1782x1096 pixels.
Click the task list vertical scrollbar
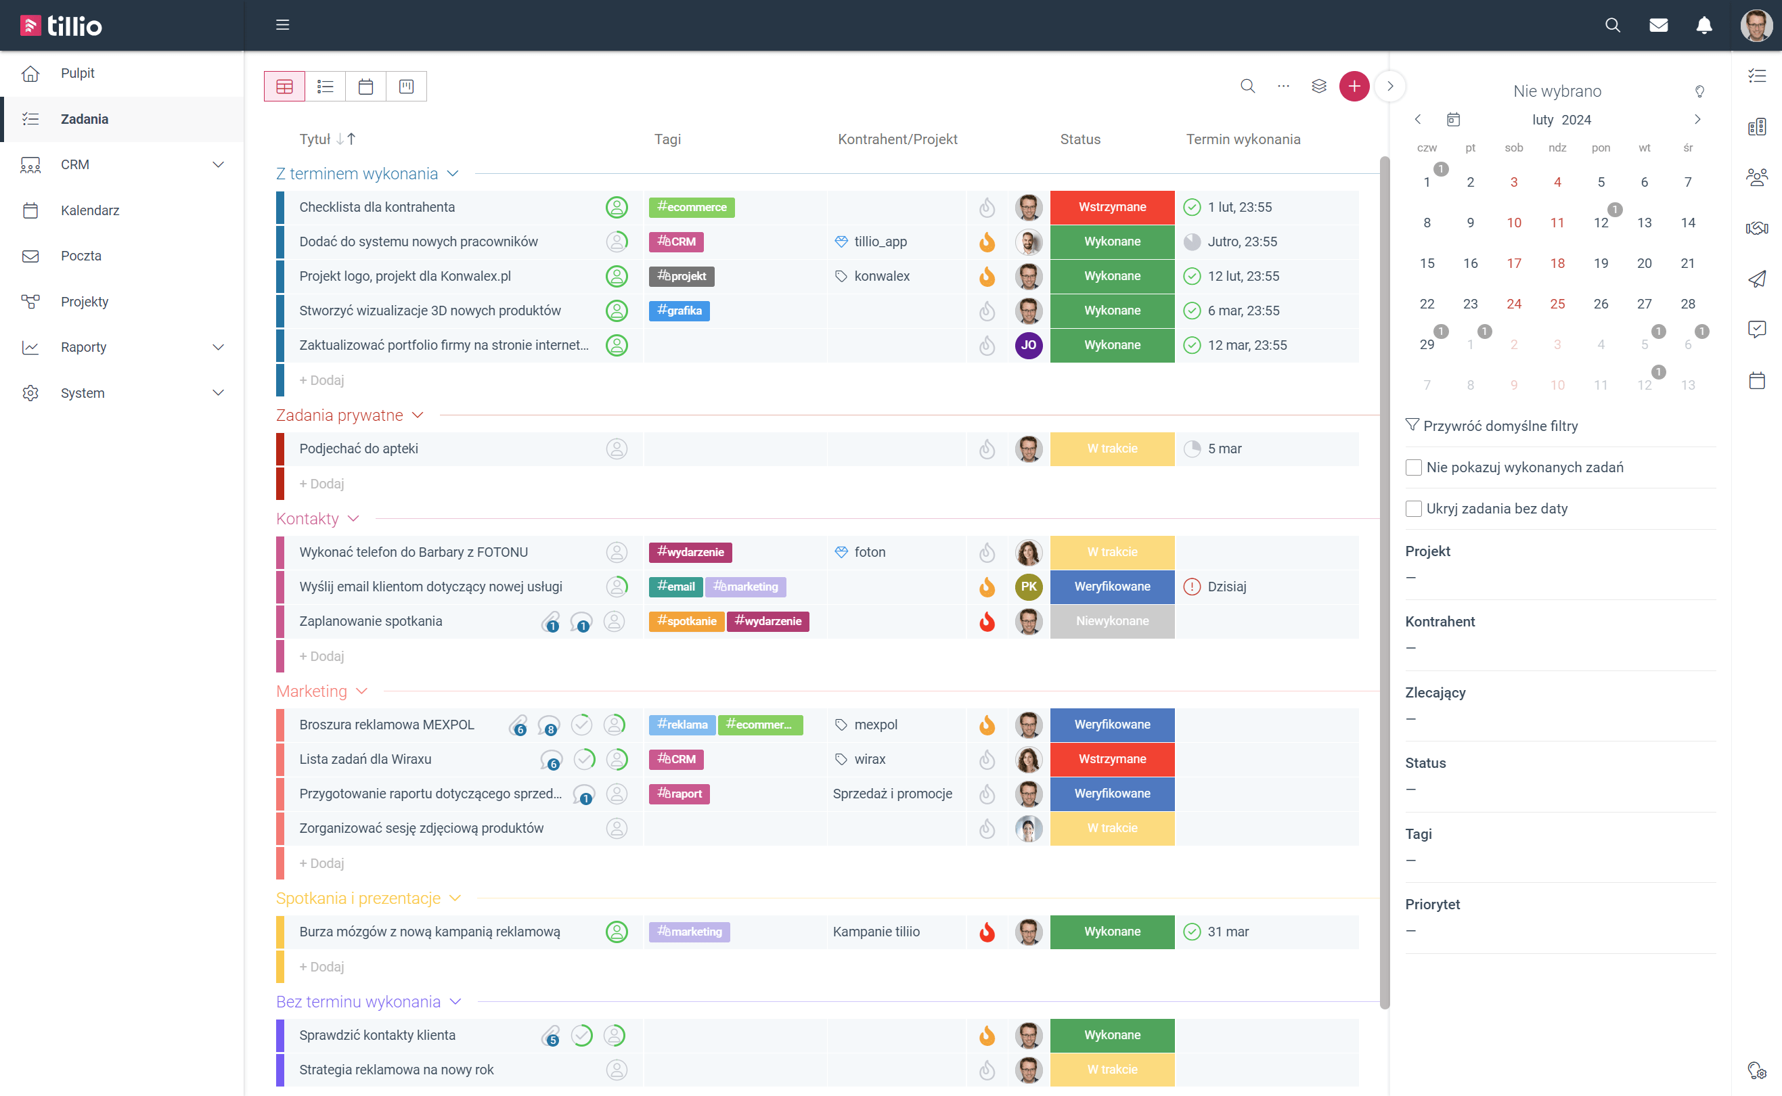[1384, 582]
